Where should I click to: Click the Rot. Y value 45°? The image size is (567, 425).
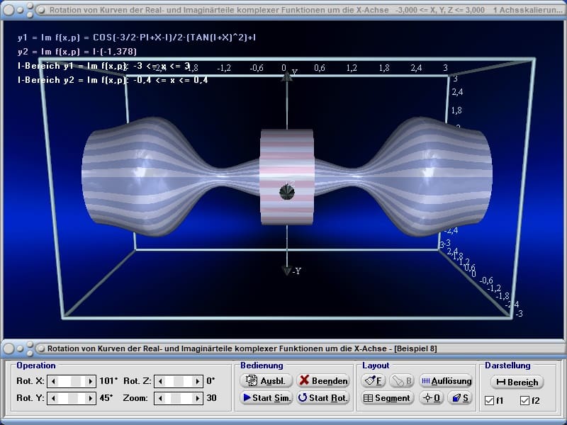tap(106, 398)
